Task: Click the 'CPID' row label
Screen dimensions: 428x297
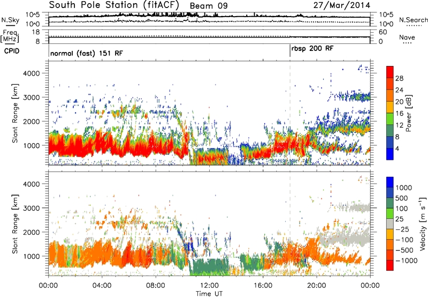Action: coord(12,51)
